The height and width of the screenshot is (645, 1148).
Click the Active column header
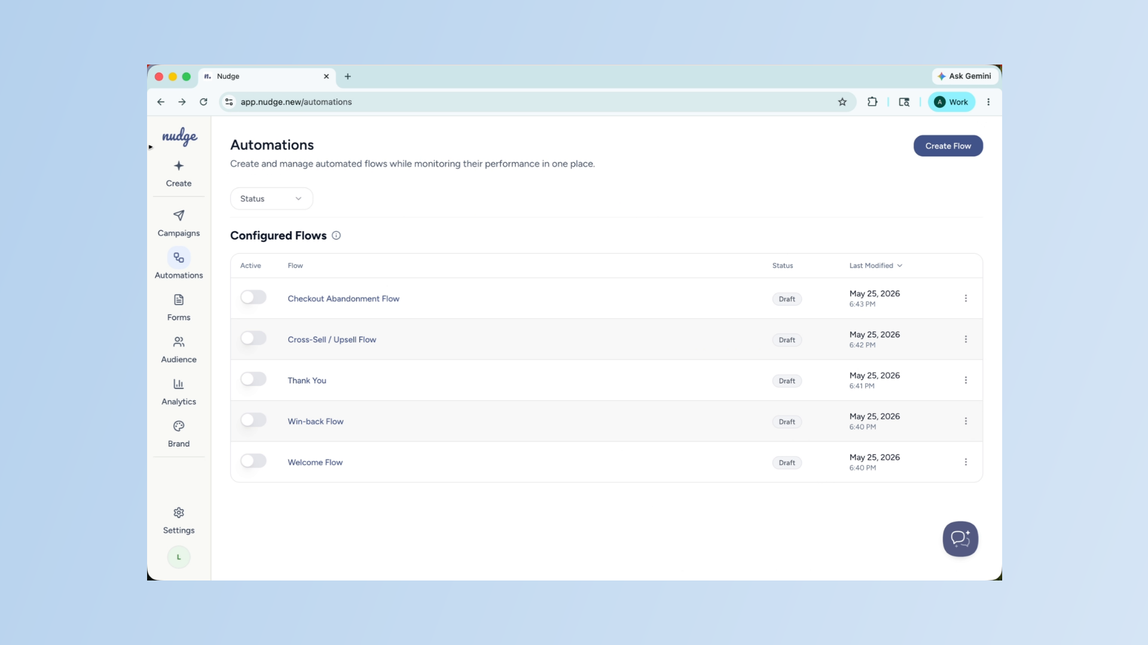coord(251,266)
